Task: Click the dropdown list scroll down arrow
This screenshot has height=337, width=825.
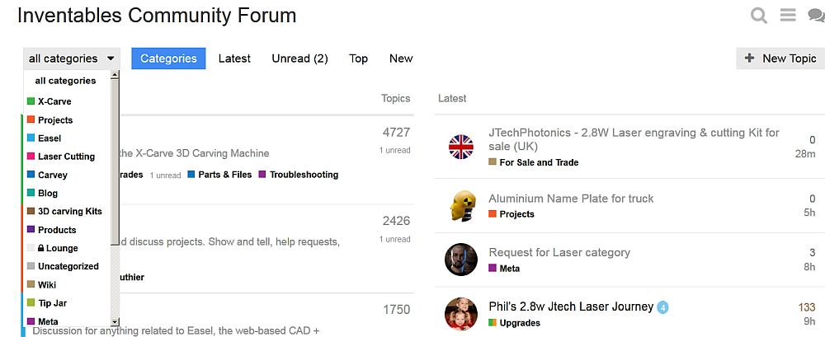Action: pyautogui.click(x=115, y=321)
